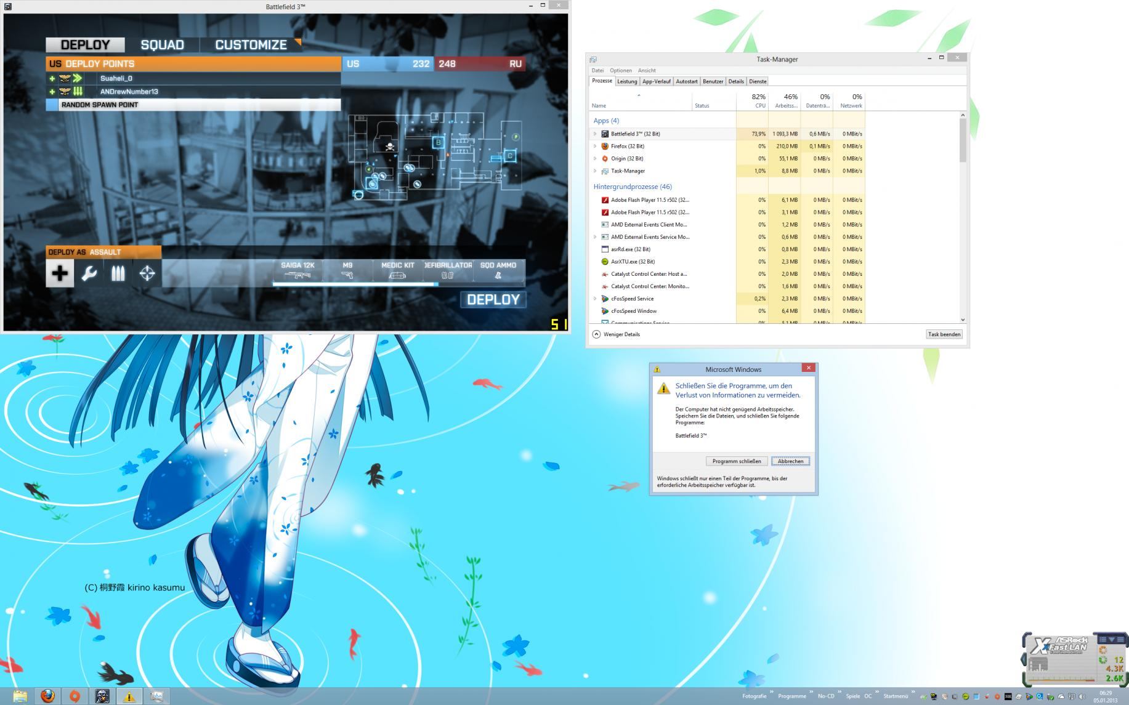1129x705 pixels.
Task: Click the AsrXTU.exe process icon
Action: 605,262
